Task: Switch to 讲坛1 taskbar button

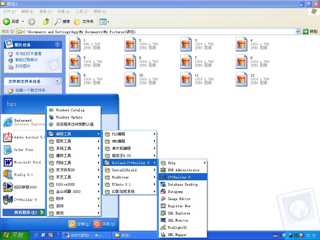Action: (x=134, y=235)
